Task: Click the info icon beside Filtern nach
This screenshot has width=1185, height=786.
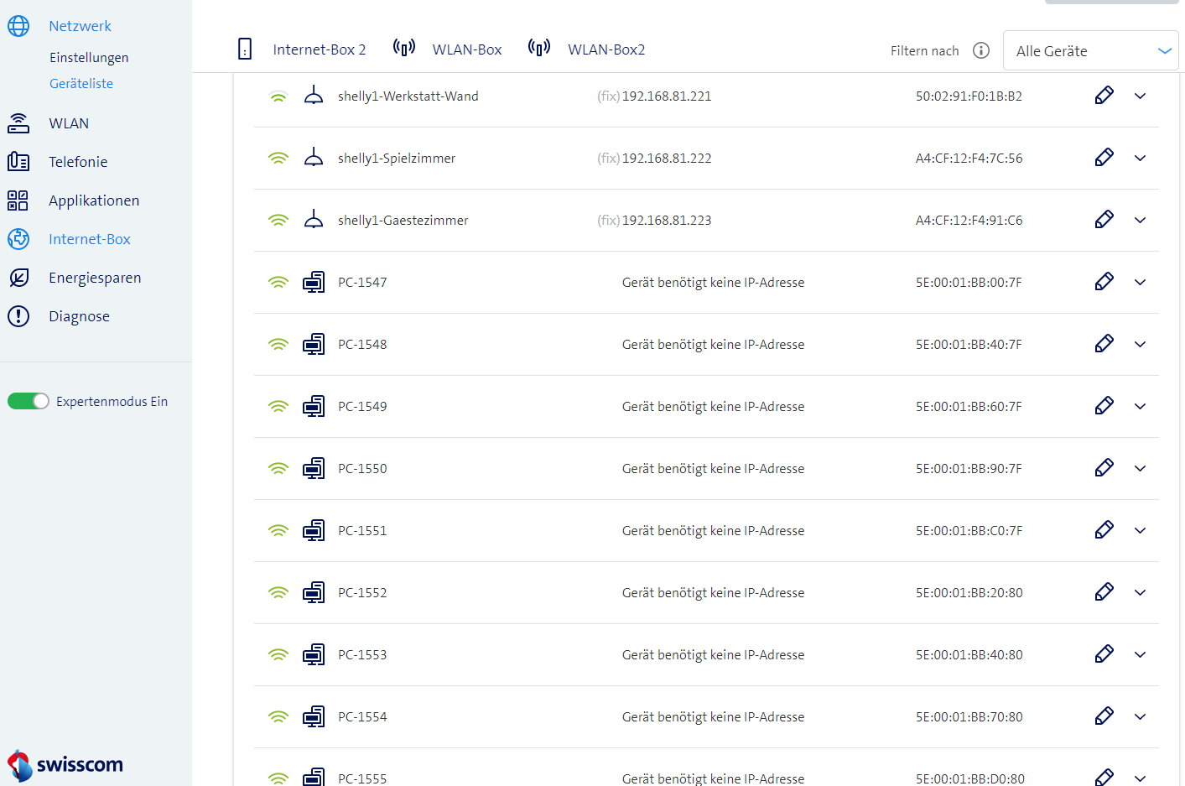Action: point(980,50)
